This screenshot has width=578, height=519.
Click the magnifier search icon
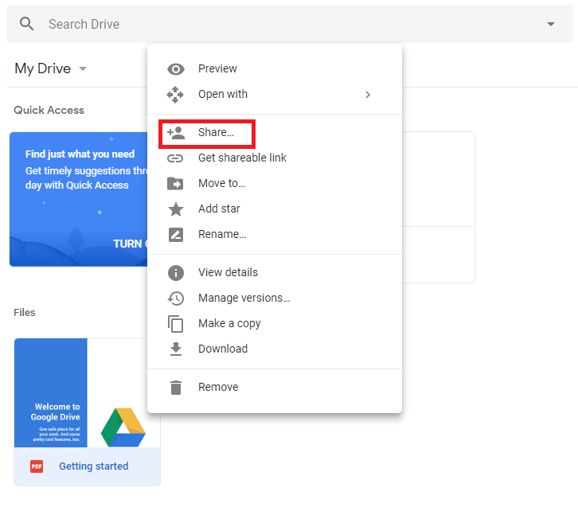(x=27, y=24)
